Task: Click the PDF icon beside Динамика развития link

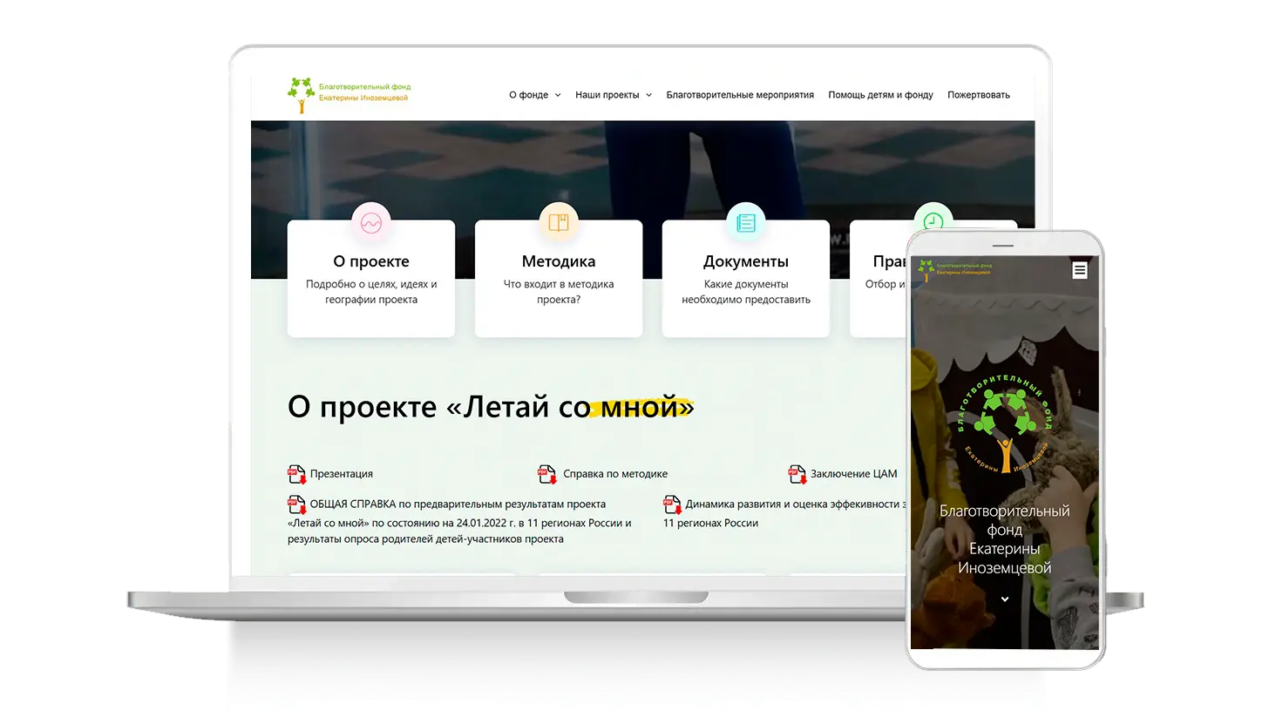Action: 672,504
